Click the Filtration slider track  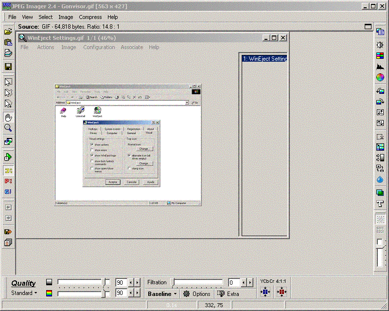[197, 282]
